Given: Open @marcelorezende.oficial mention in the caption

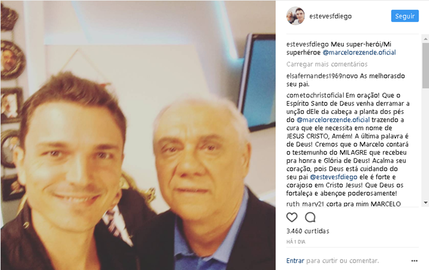Looking at the screenshot, I should pos(359,53).
